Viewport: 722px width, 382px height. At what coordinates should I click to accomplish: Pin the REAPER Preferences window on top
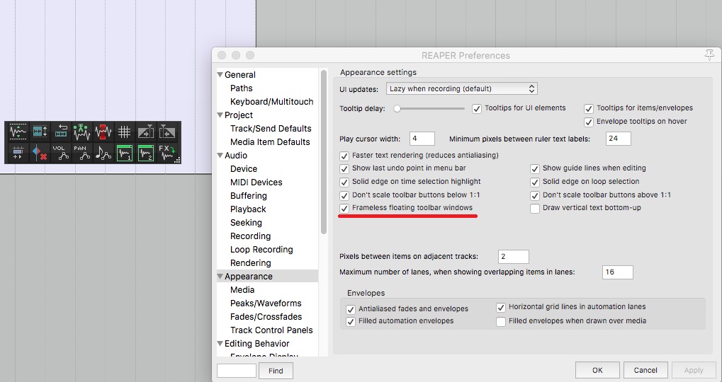click(709, 54)
